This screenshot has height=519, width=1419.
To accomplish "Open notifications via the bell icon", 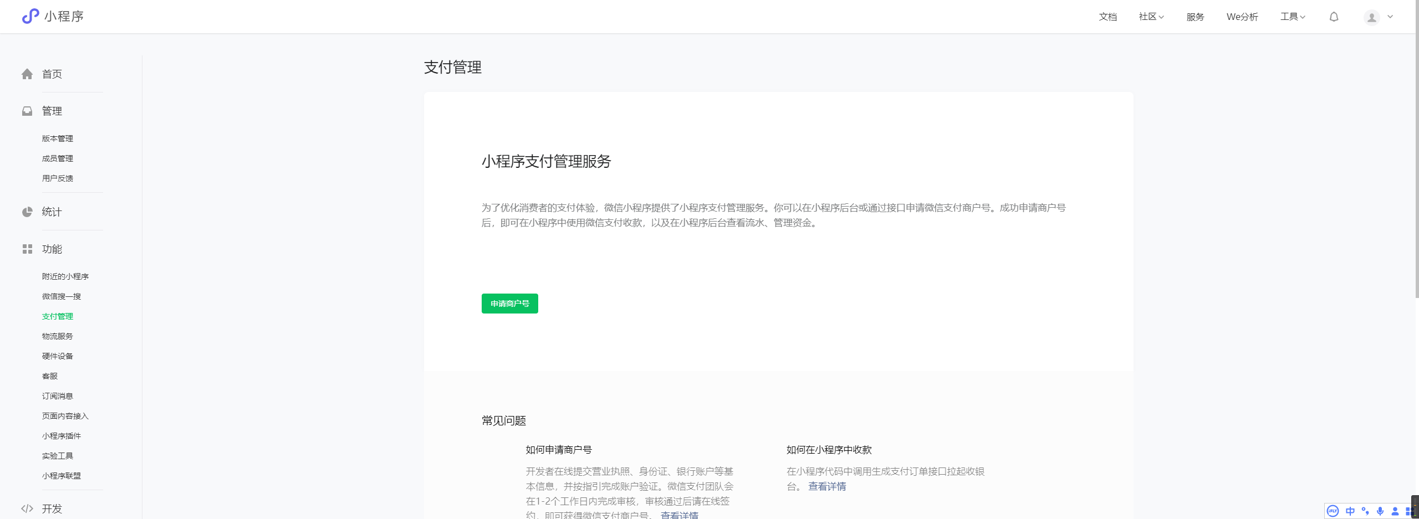I will tap(1334, 17).
